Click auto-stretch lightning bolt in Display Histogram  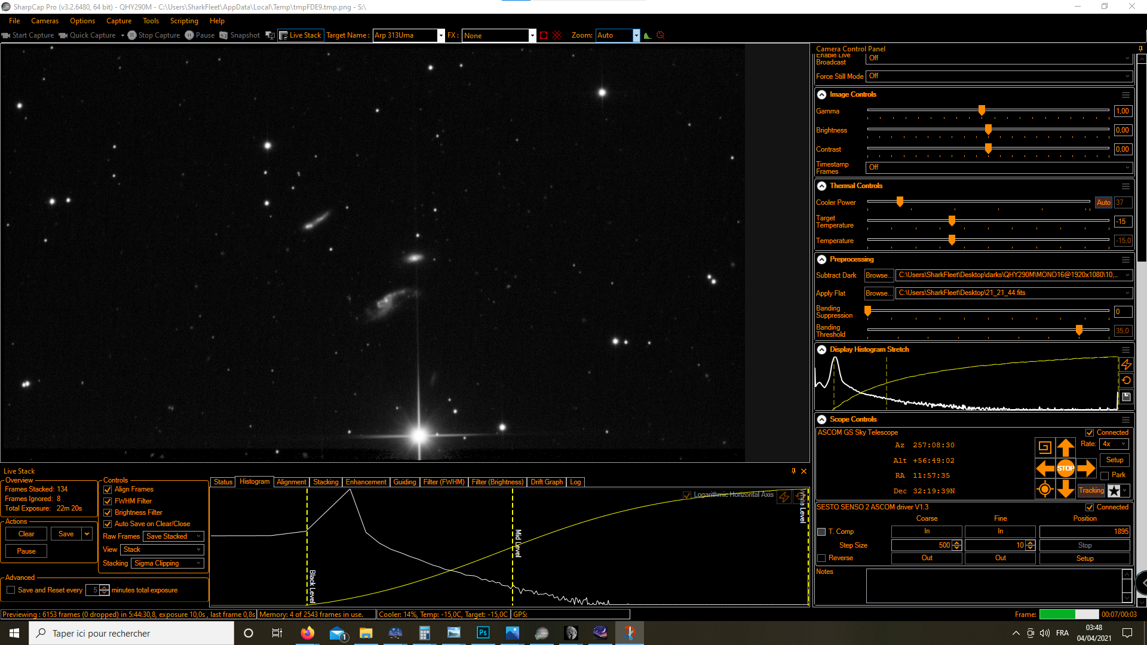coord(1126,364)
